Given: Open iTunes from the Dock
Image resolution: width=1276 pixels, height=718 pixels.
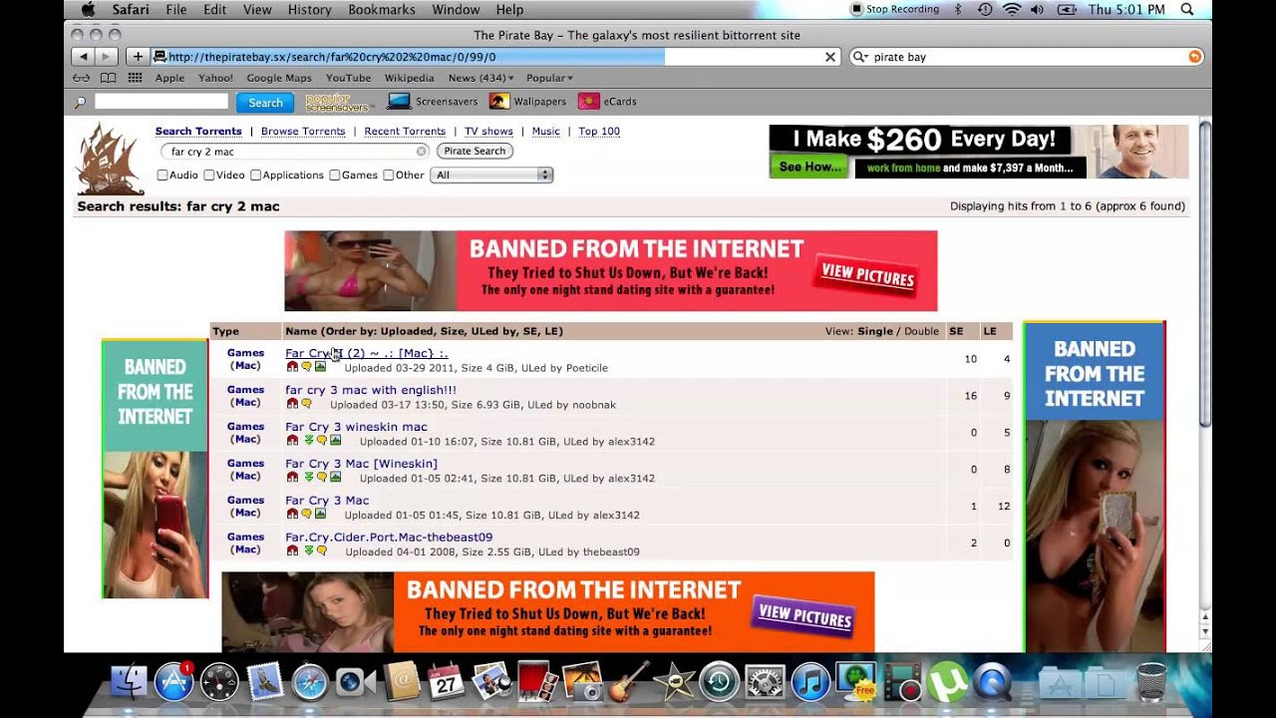Looking at the screenshot, I should (810, 683).
